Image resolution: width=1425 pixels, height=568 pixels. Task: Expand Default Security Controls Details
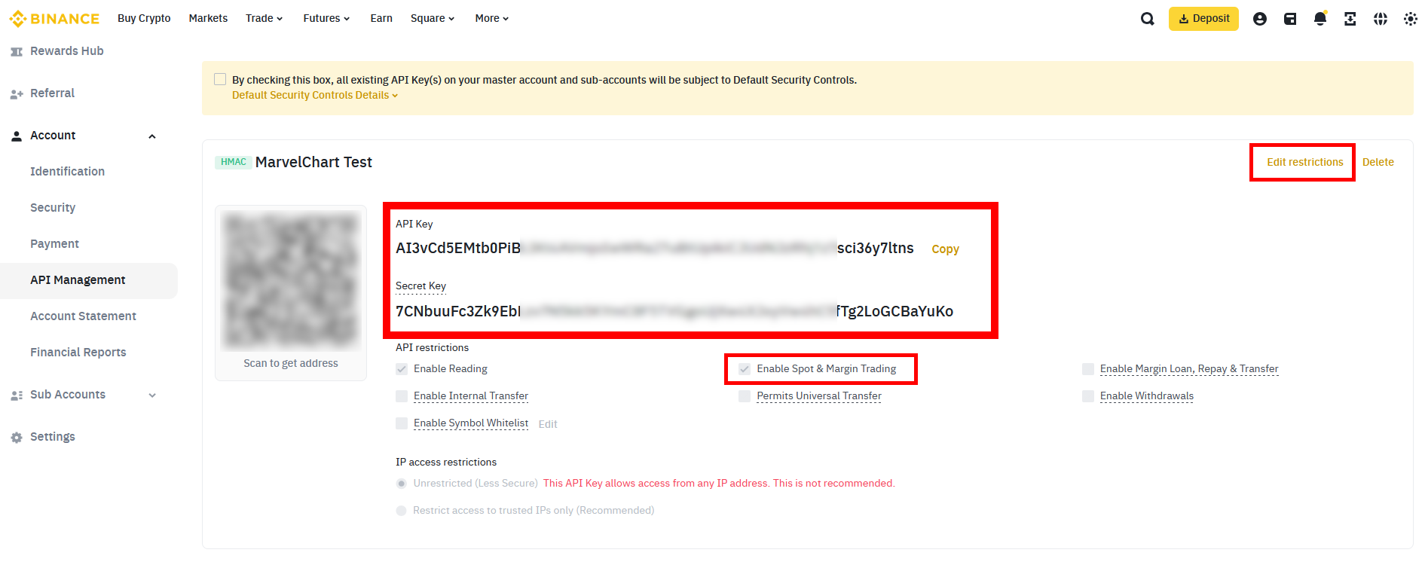[315, 95]
